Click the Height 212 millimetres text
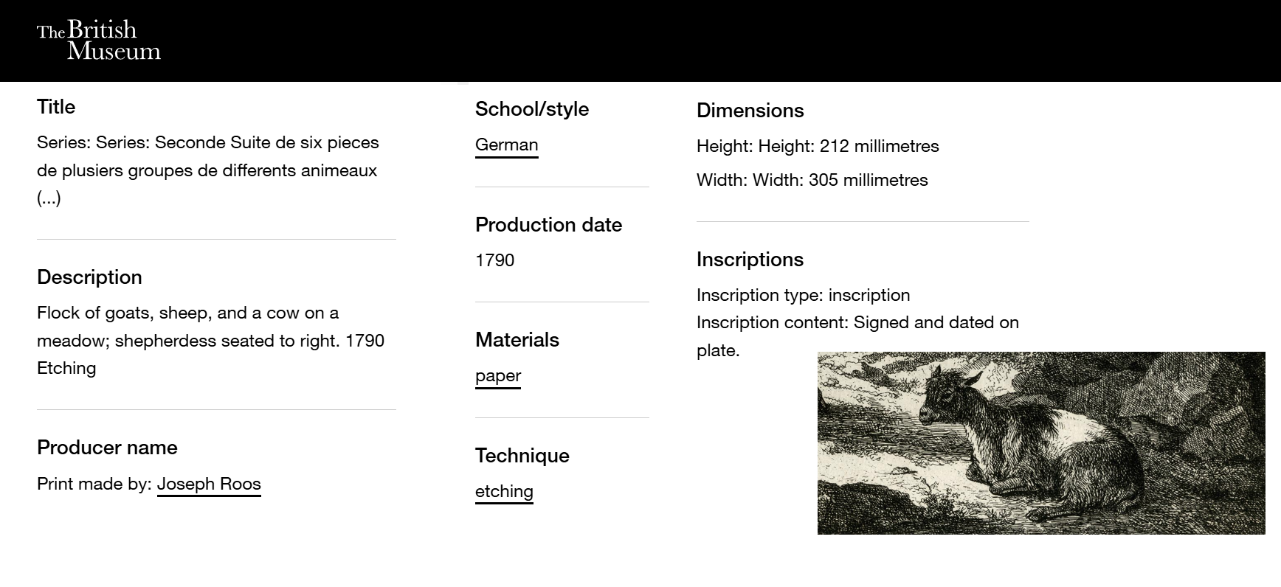1281x587 pixels. coord(818,146)
